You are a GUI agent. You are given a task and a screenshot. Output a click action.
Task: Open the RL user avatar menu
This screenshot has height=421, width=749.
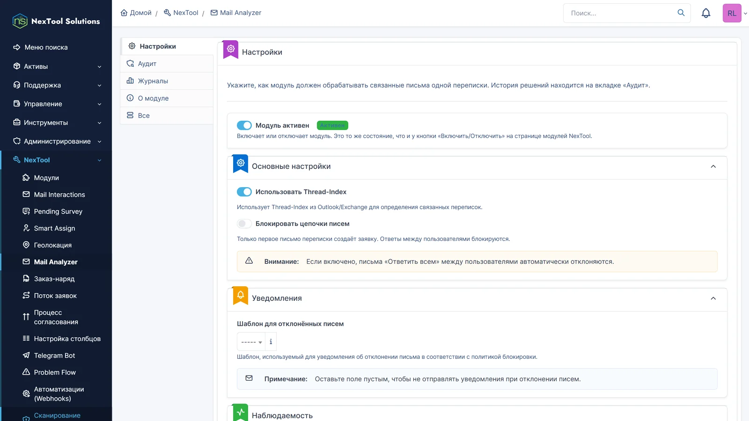tap(732, 13)
